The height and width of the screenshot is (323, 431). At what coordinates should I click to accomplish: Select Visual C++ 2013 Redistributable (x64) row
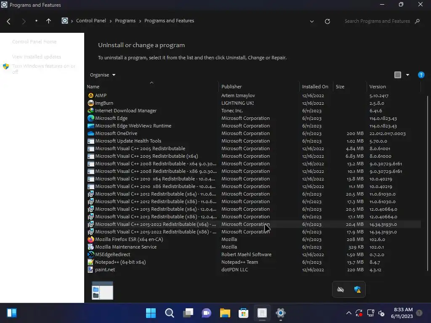(x=253, y=209)
